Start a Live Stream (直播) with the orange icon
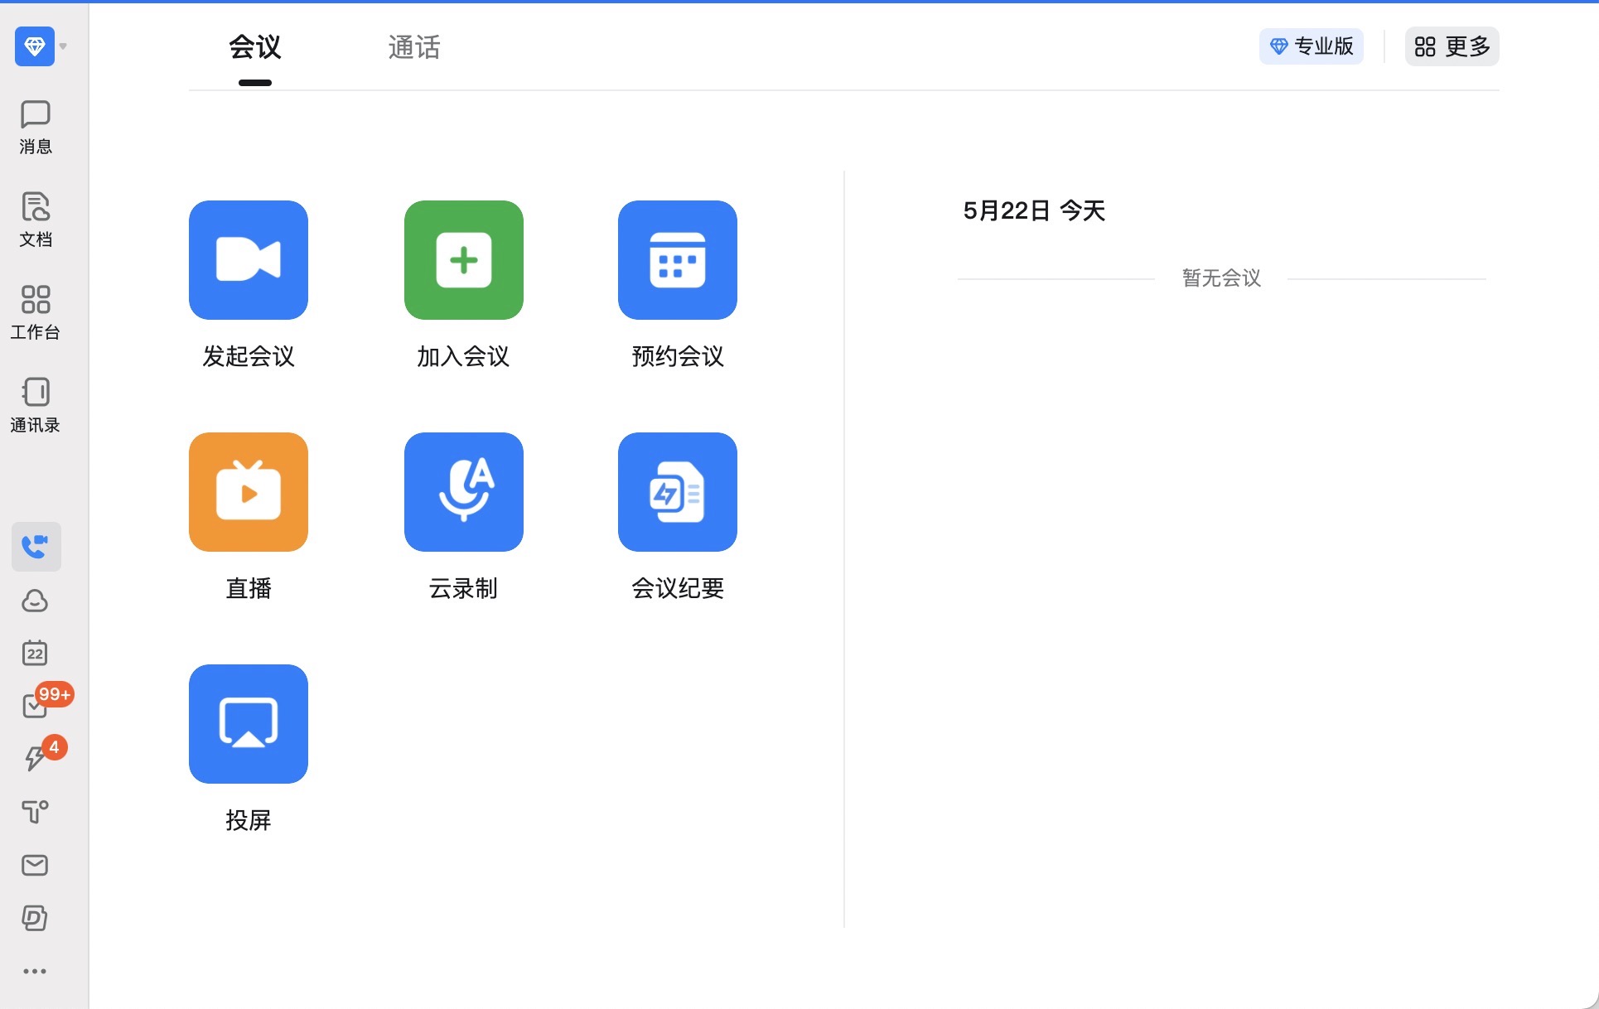1599x1009 pixels. (x=248, y=492)
